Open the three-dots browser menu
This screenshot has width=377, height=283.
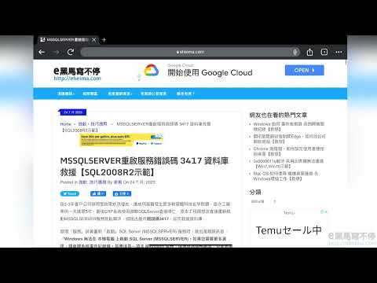339,52
